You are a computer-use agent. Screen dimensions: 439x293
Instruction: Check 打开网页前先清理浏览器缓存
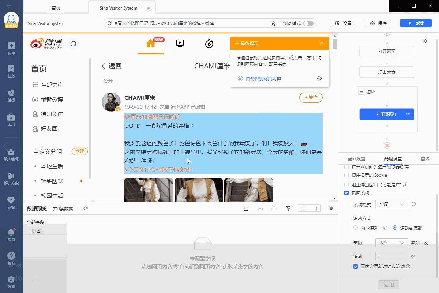click(x=346, y=167)
